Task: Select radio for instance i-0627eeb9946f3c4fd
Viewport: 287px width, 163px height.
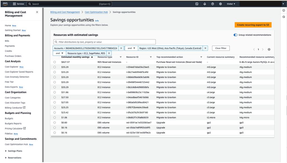Action: (x=54, y=72)
